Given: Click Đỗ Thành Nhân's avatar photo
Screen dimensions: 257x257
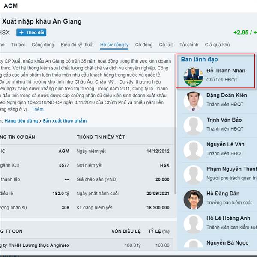Looking at the screenshot, I should (x=194, y=77).
